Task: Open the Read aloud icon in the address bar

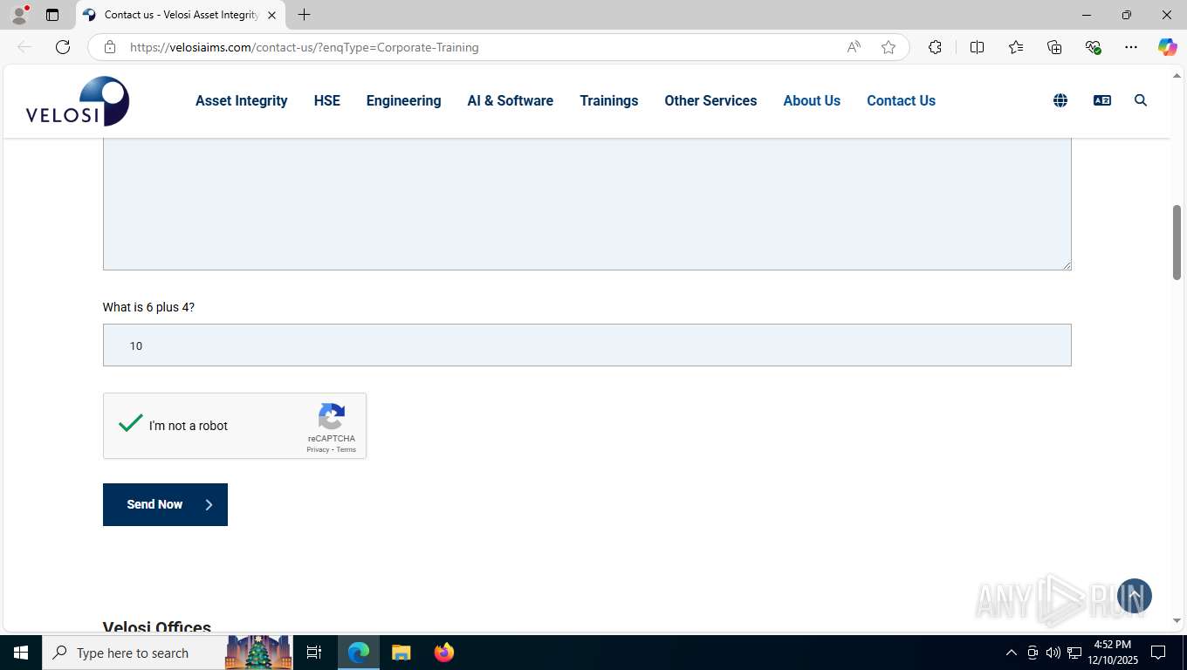Action: [854, 47]
